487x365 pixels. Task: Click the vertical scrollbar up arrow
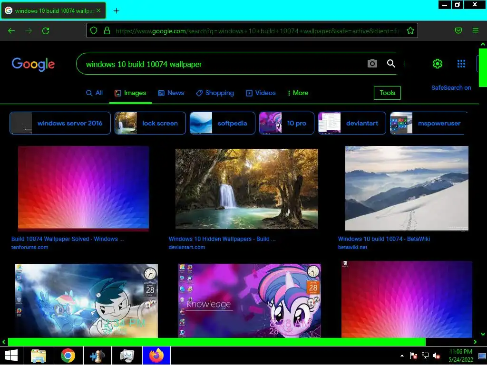click(x=483, y=44)
